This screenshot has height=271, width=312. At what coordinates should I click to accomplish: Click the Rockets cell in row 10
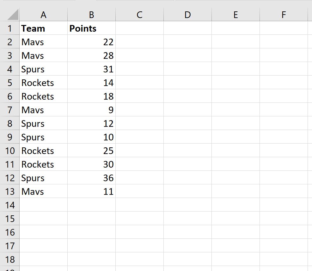[x=43, y=151]
